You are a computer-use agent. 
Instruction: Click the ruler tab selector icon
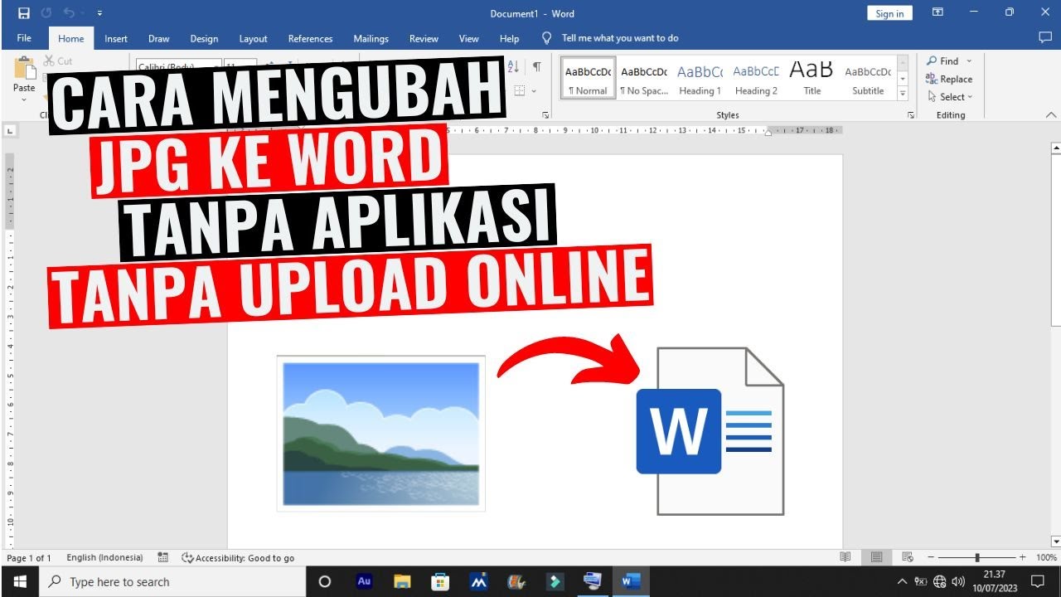[9, 130]
